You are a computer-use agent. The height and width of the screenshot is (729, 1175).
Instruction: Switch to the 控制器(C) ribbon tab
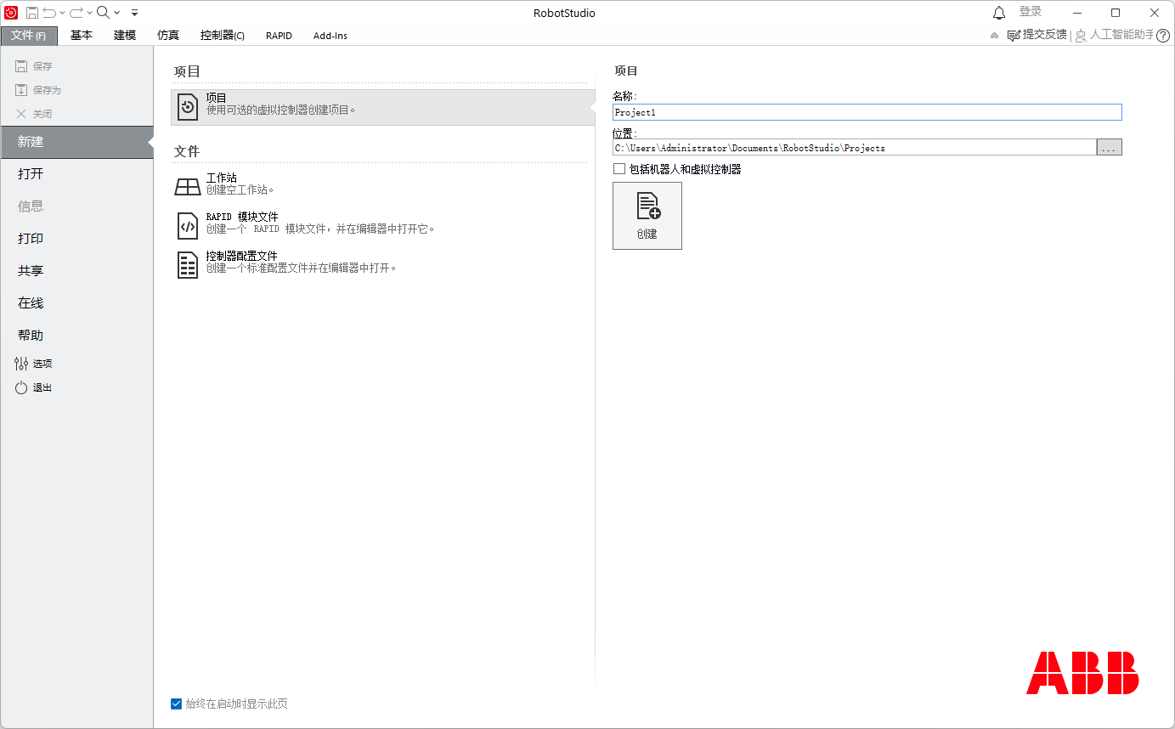pyautogui.click(x=223, y=36)
